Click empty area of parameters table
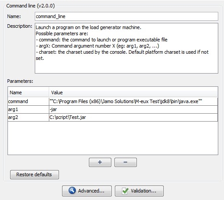Screen dimensions: 224x200 [113, 138]
